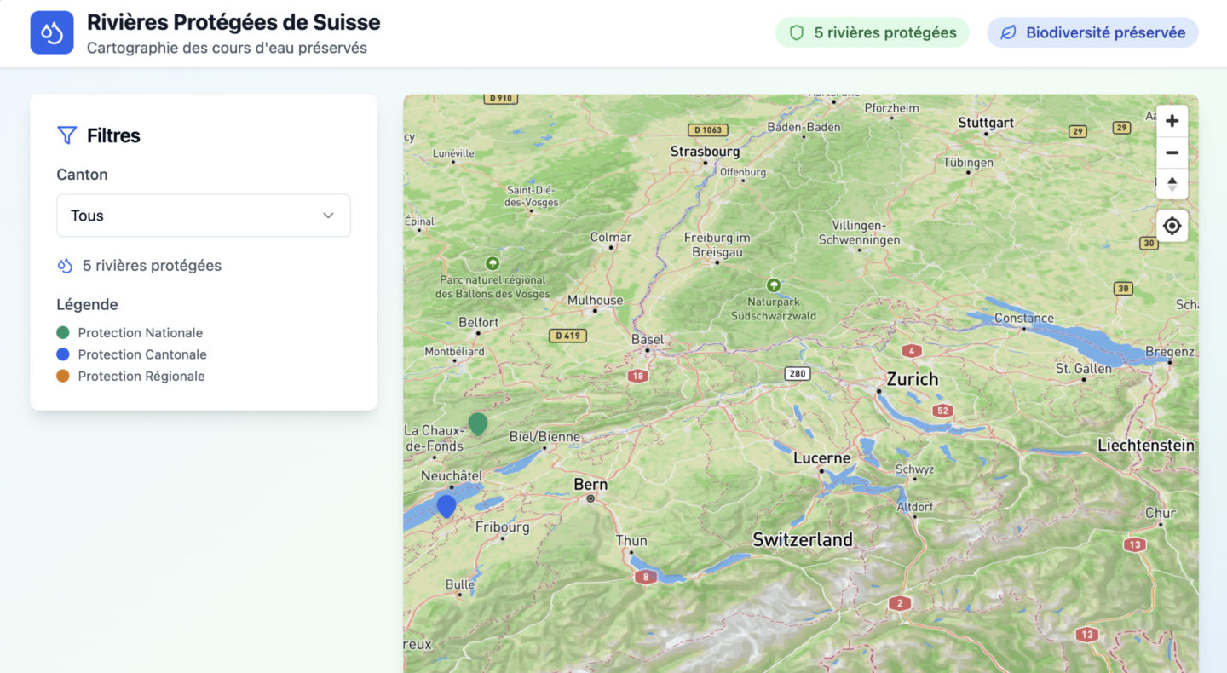Click the blue Protection Cantonale legend dot

tap(63, 354)
